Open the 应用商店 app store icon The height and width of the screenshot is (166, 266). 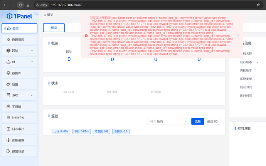[x=8, y=40]
